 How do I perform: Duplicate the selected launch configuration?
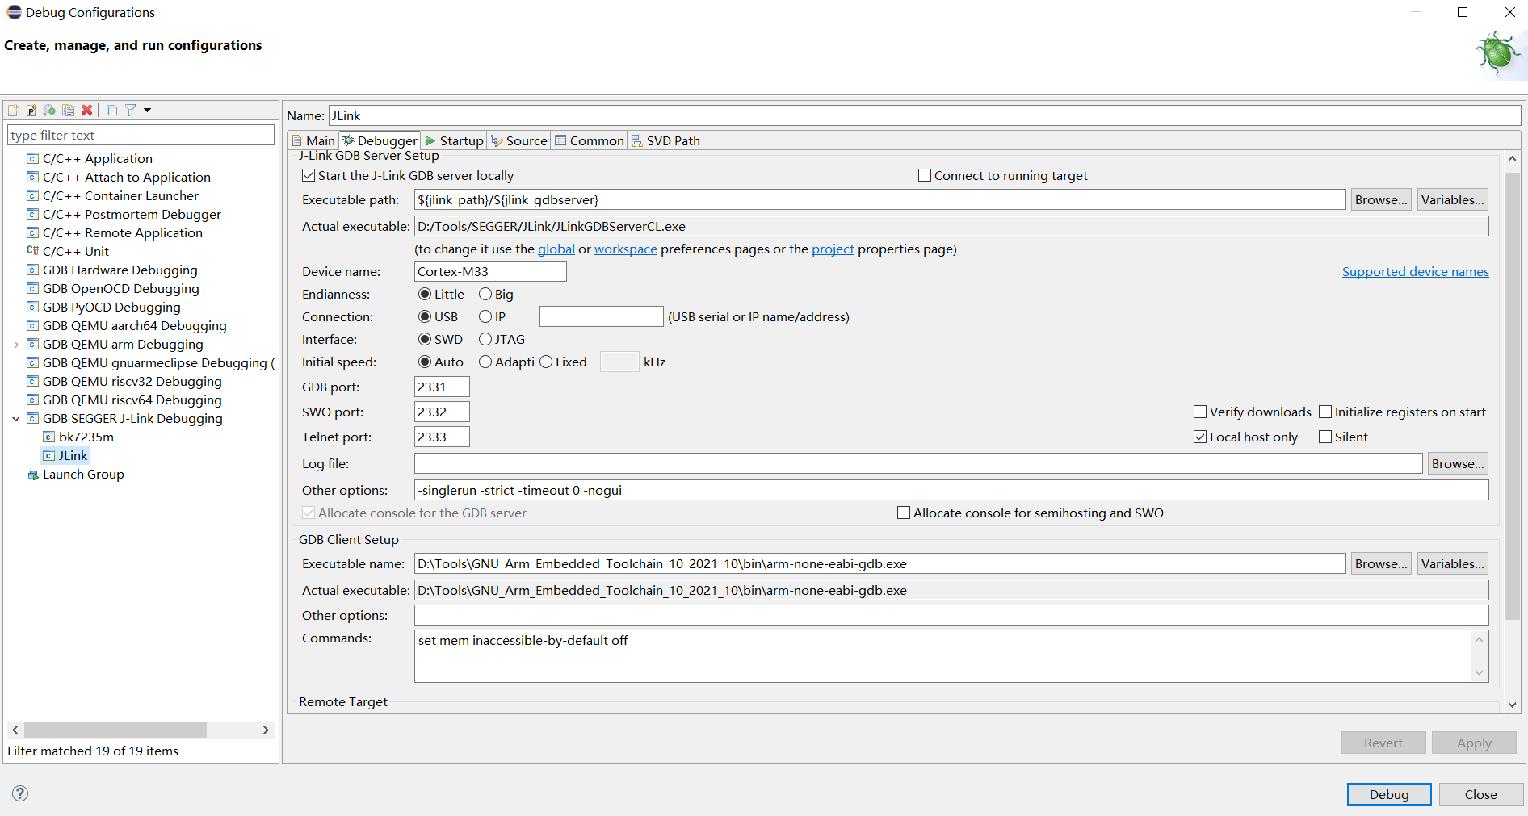point(69,110)
